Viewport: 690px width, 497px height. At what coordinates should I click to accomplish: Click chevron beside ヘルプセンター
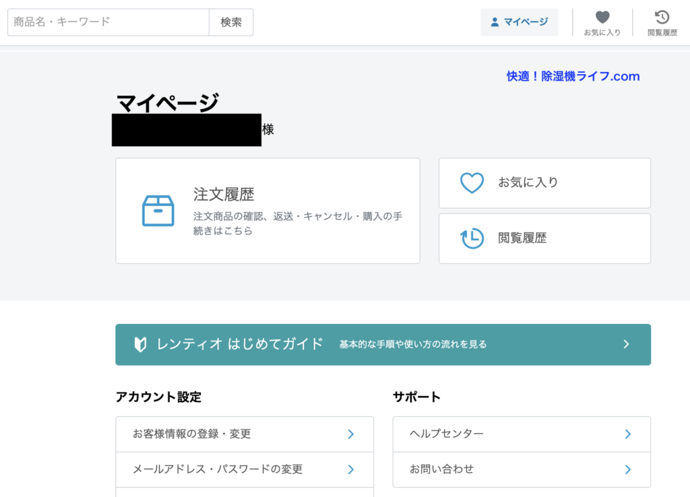[627, 434]
